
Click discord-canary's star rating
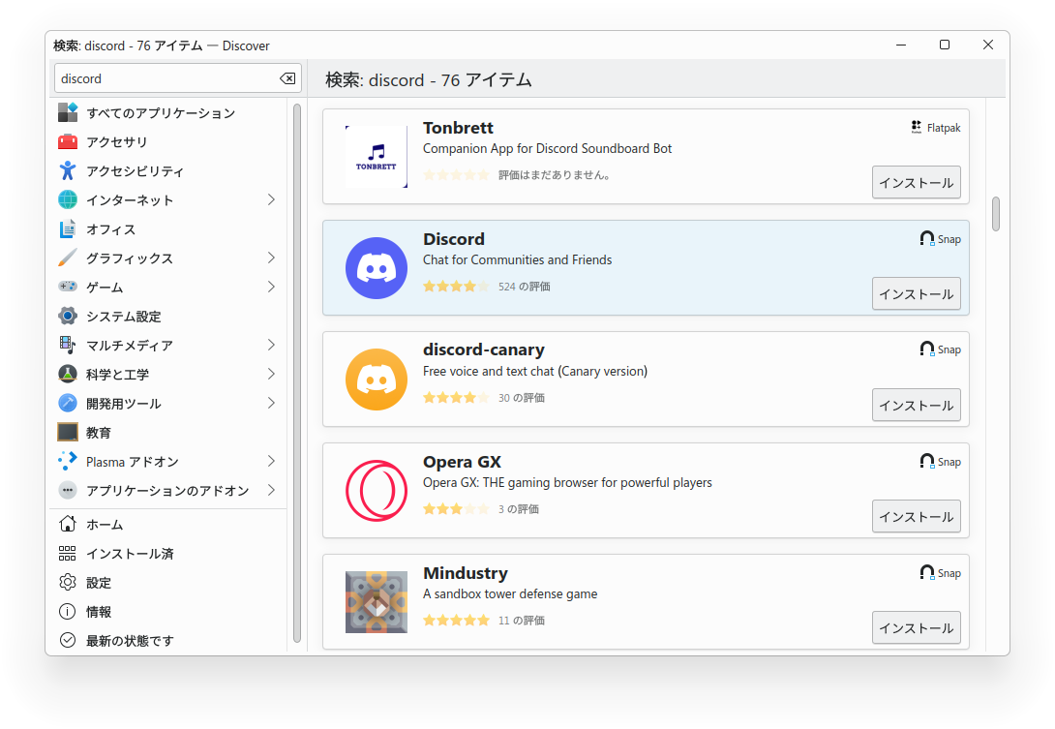(x=456, y=398)
